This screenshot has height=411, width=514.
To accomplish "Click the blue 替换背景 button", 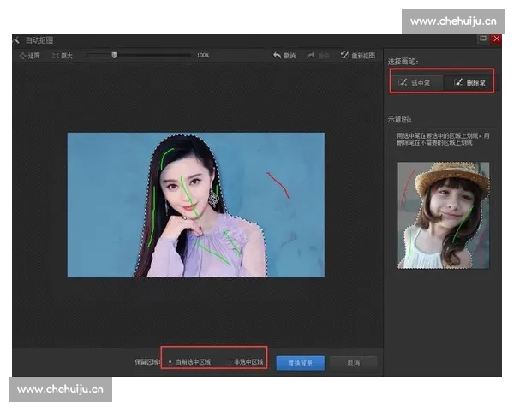I will point(301,363).
